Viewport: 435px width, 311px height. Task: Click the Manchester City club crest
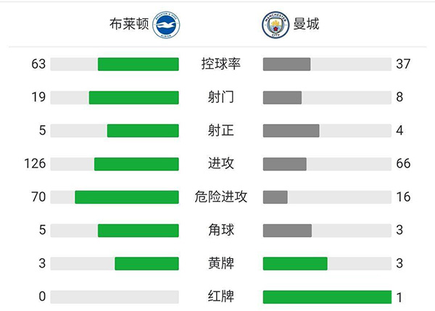click(274, 25)
